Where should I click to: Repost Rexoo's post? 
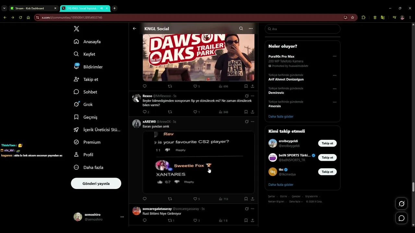[x=170, y=112]
